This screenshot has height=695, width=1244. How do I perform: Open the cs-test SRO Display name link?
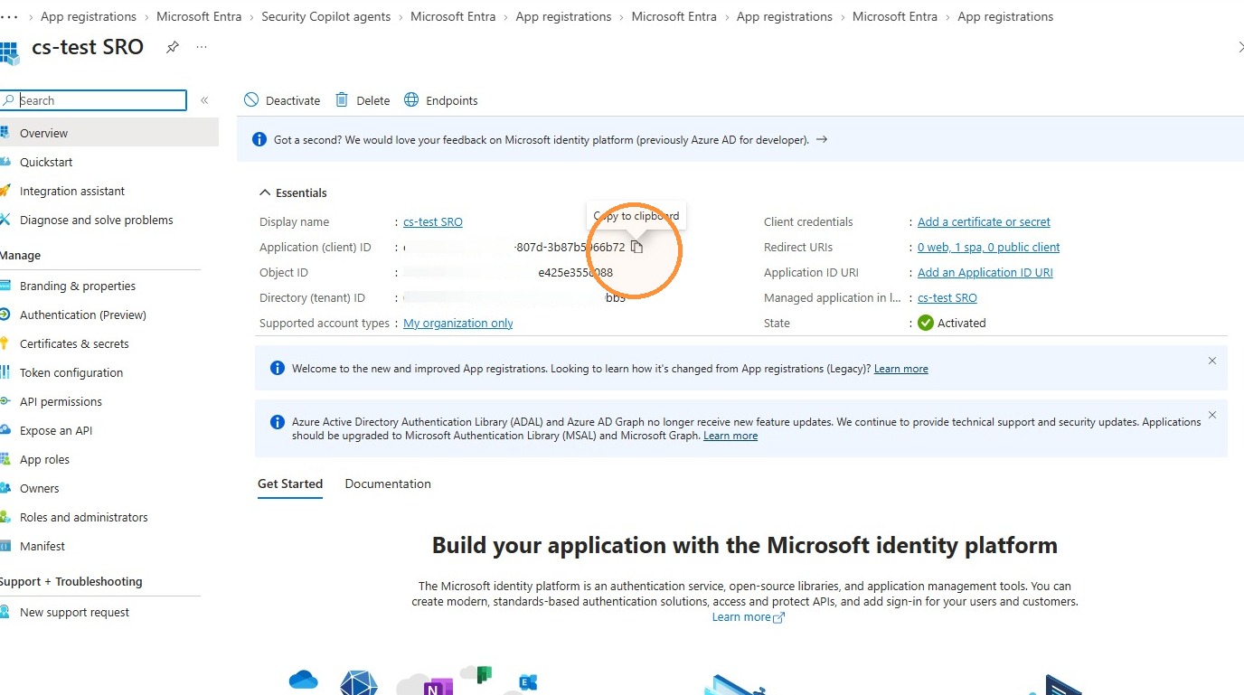click(433, 222)
